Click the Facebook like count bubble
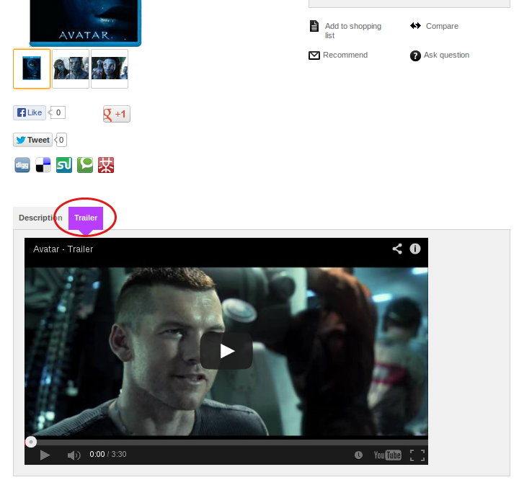The width and height of the screenshot is (519, 485). (x=57, y=112)
